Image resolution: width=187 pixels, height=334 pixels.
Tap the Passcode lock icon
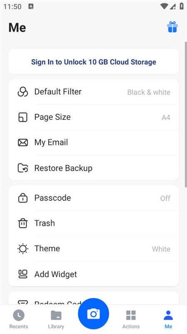[x=23, y=198]
